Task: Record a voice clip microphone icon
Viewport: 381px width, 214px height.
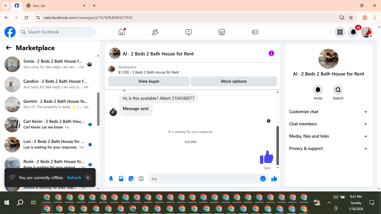Action: point(111,179)
